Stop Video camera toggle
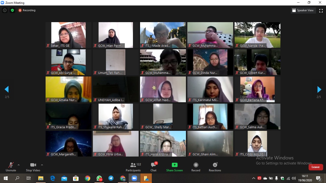Image resolution: width=326 pixels, height=183 pixels. pyautogui.click(x=33, y=167)
